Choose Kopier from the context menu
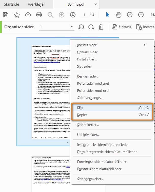The height and width of the screenshot is (192, 155). pos(112,115)
